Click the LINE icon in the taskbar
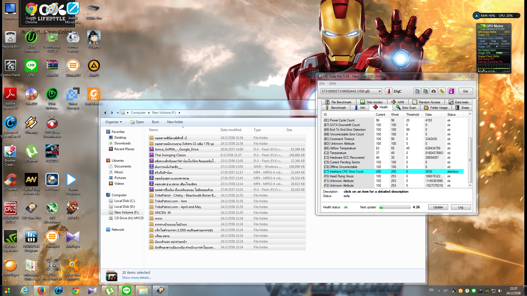The image size is (527, 296). pyautogui.click(x=126, y=291)
